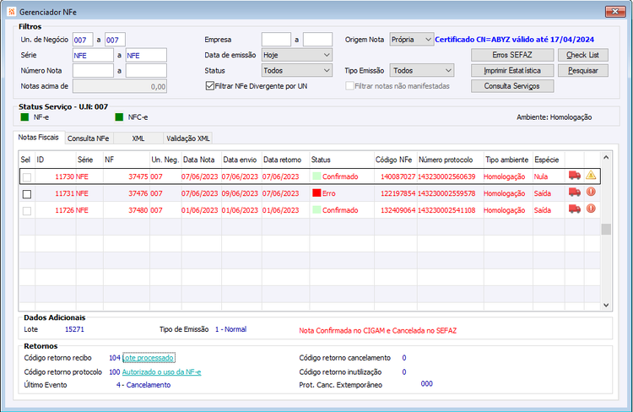Image resolution: width=633 pixels, height=412 pixels.
Task: Click the truck icon on row 11730
Action: tap(575, 176)
